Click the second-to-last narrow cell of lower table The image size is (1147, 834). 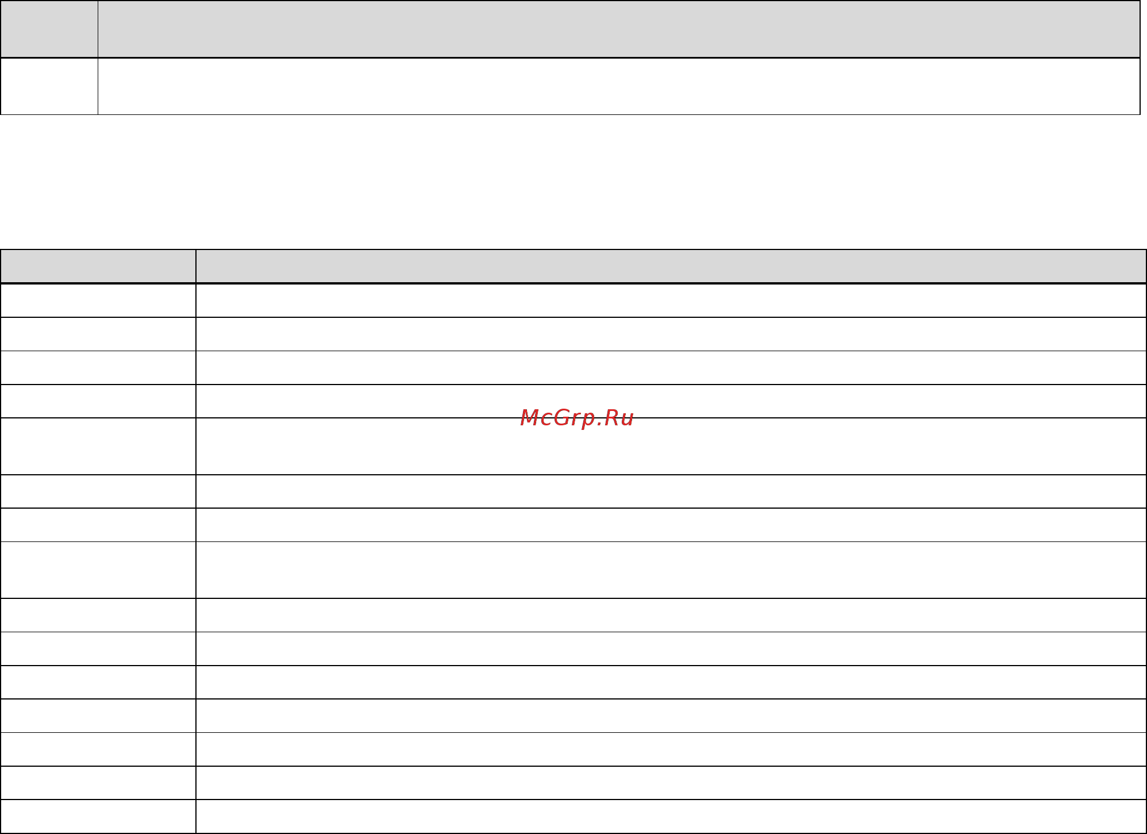[x=98, y=783]
